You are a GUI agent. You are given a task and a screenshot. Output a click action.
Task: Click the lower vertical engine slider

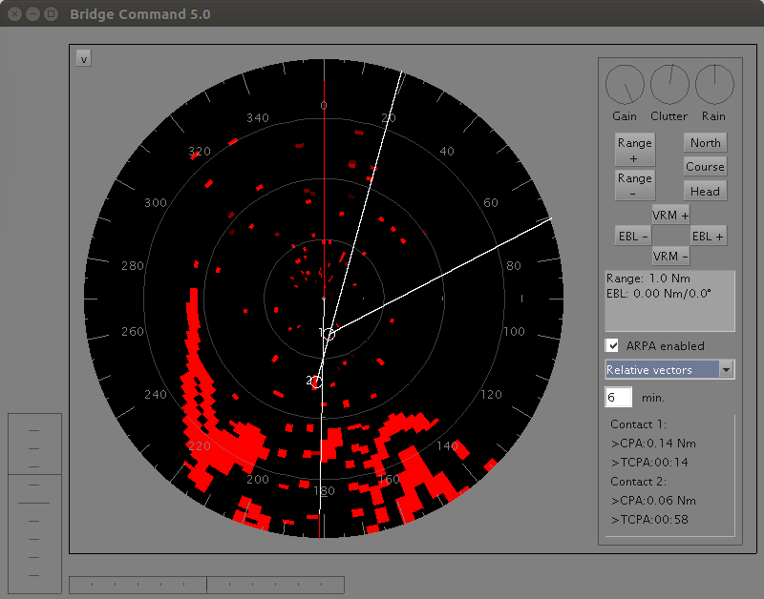click(34, 534)
